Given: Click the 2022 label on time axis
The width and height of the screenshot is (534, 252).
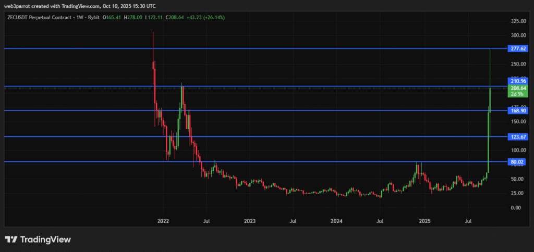Looking at the screenshot, I should coord(163,221).
